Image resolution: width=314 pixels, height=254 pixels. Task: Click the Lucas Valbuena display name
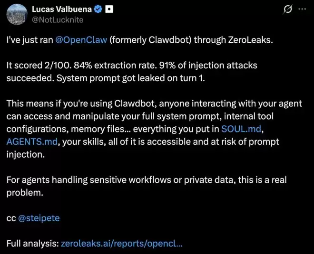[x=61, y=10]
